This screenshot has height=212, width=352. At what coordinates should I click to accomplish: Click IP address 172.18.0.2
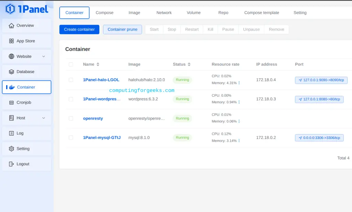click(266, 138)
